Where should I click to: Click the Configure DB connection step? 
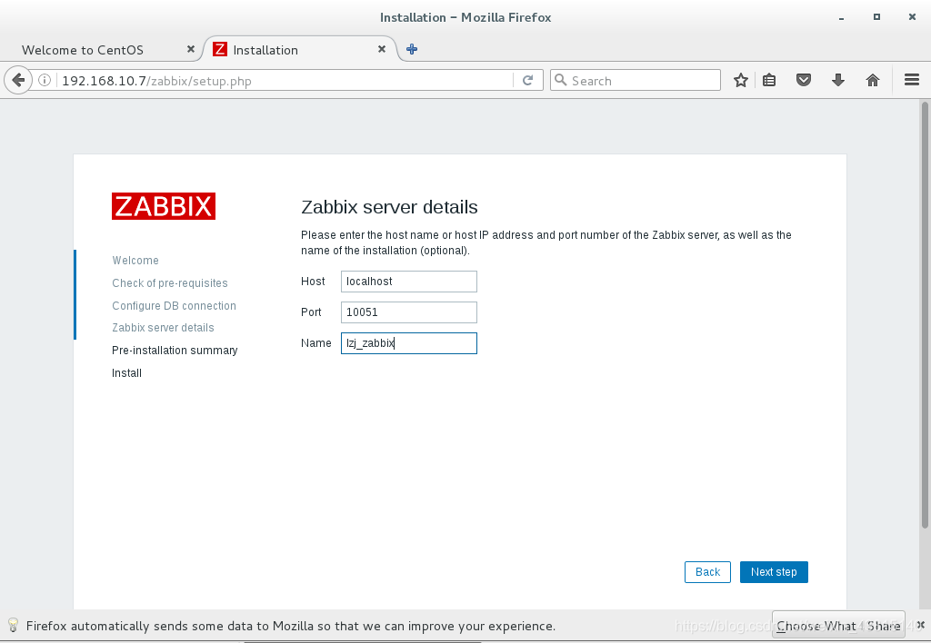click(x=174, y=305)
